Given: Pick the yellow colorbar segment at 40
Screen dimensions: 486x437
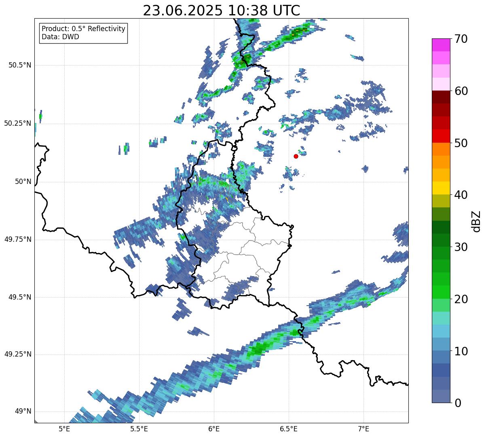Looking at the screenshot, I should 441,188.
